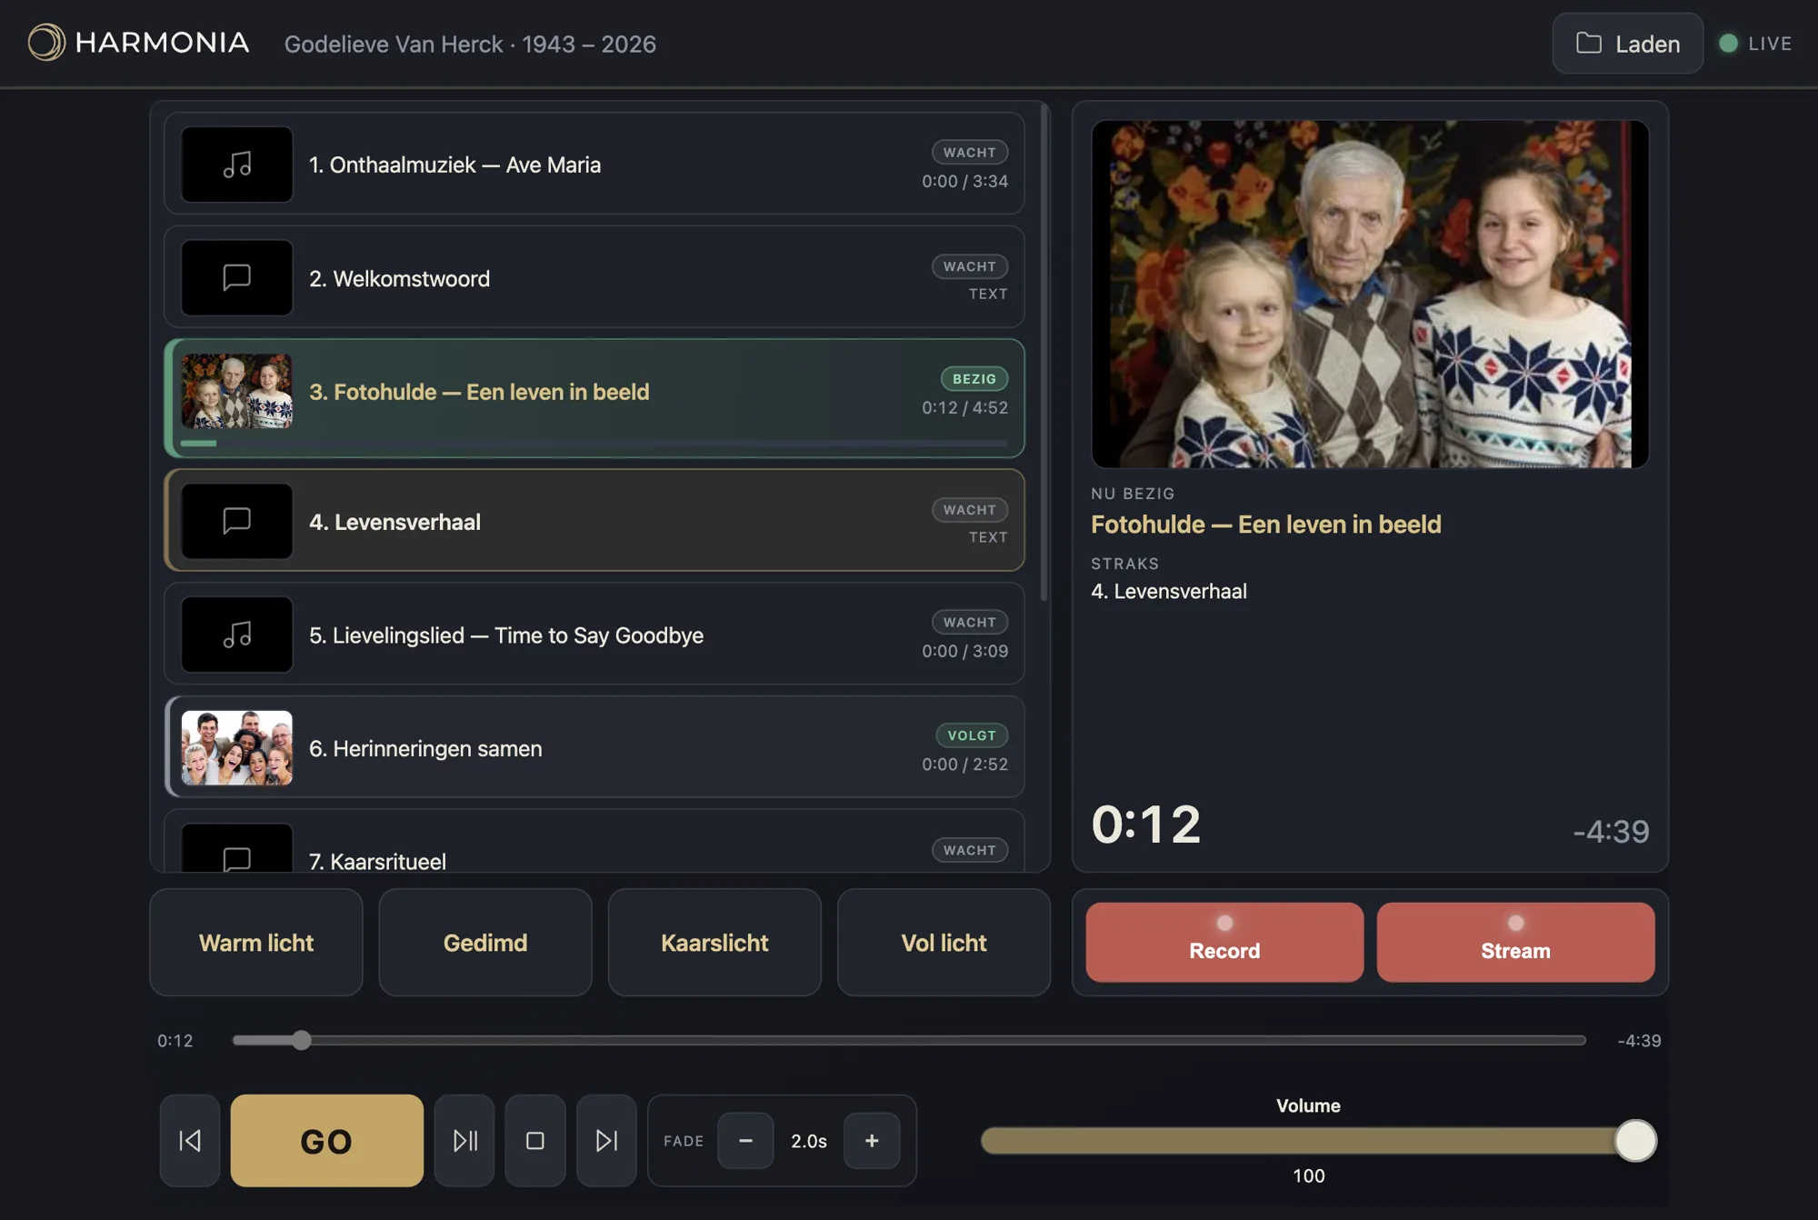The image size is (1818, 1220).
Task: Toggle play/pause playback icon
Action: click(x=464, y=1141)
